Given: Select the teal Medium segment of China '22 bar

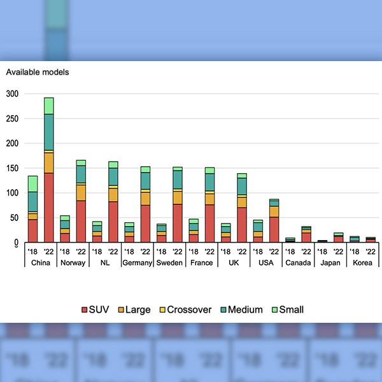Looking at the screenshot, I should pos(48,132).
